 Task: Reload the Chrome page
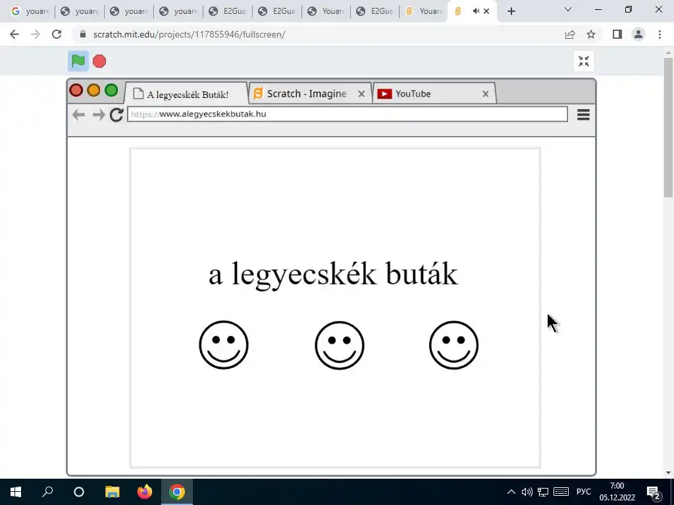click(x=57, y=34)
